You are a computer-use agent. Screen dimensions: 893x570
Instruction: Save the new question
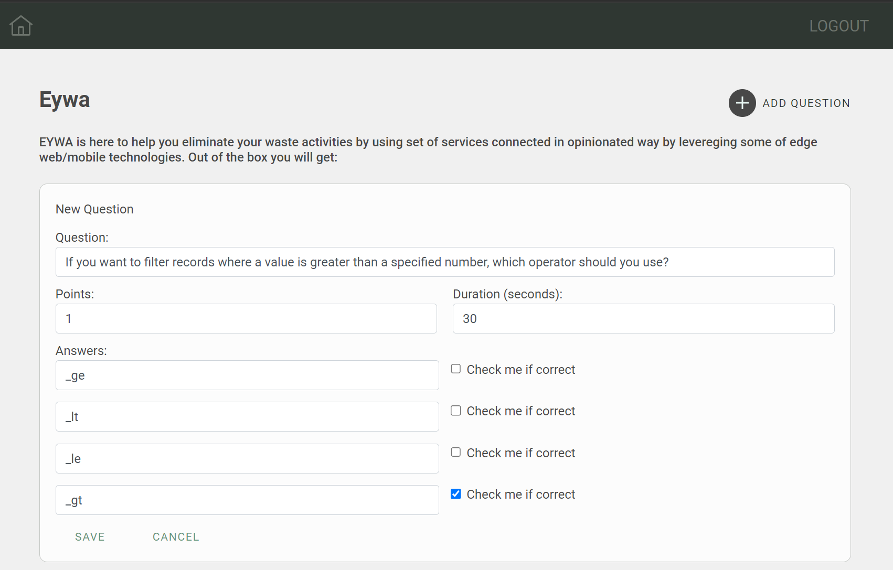coord(90,537)
